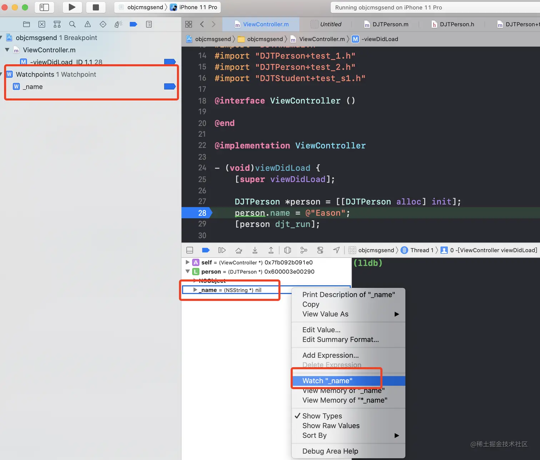Choose Edit Value... menu item
Viewport: 540px width, 460px height.
tap(349, 330)
